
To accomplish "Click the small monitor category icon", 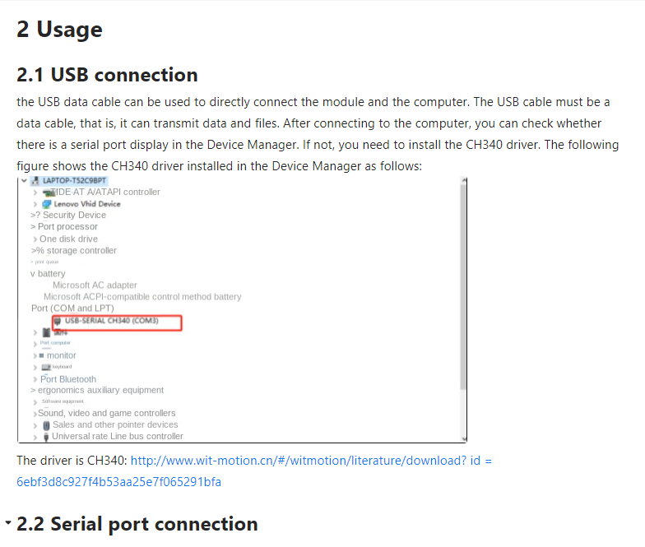I will tap(41, 355).
